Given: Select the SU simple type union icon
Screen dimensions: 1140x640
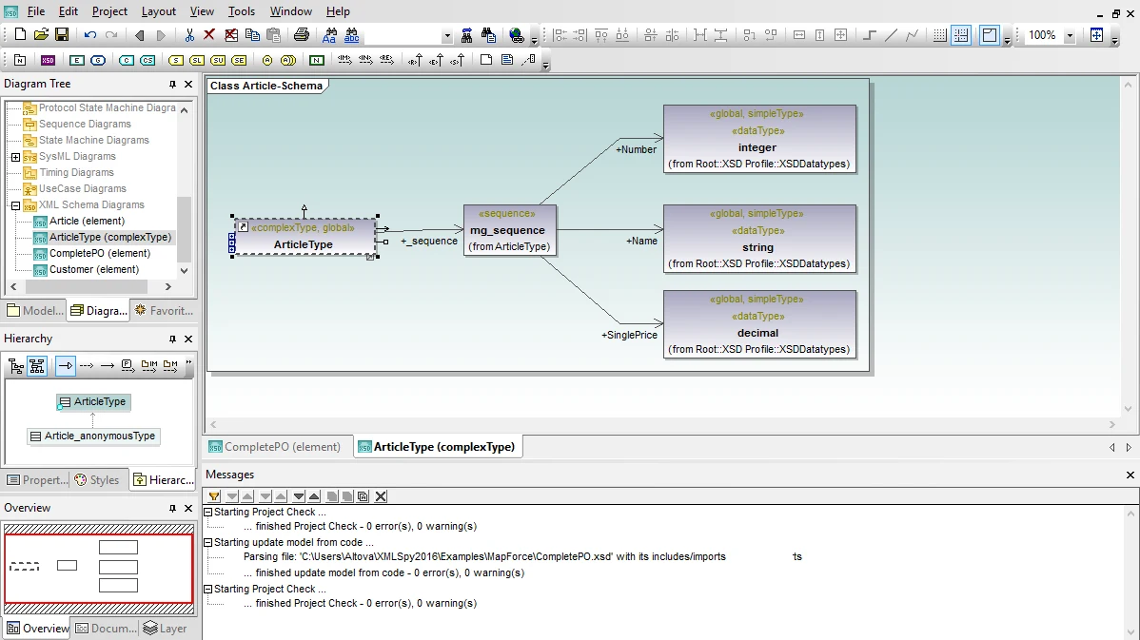Looking at the screenshot, I should pyautogui.click(x=218, y=60).
